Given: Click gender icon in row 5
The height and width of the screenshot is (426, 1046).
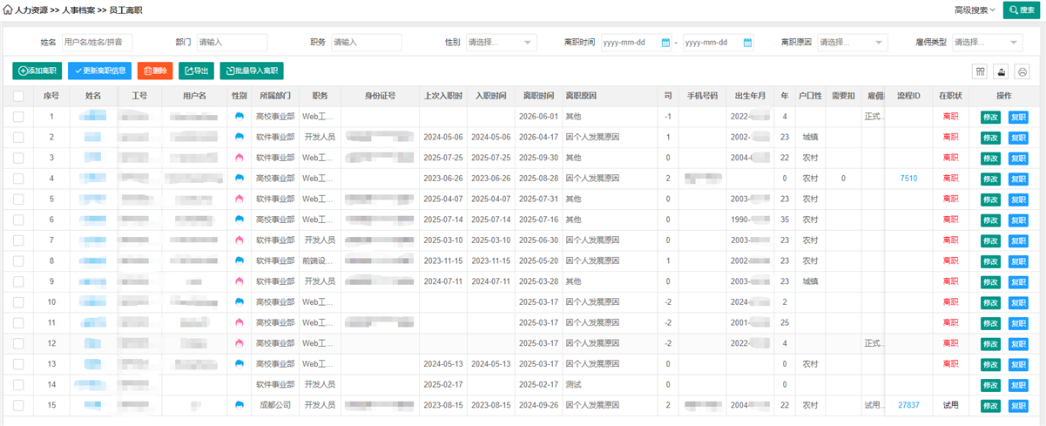Looking at the screenshot, I should click(x=238, y=199).
